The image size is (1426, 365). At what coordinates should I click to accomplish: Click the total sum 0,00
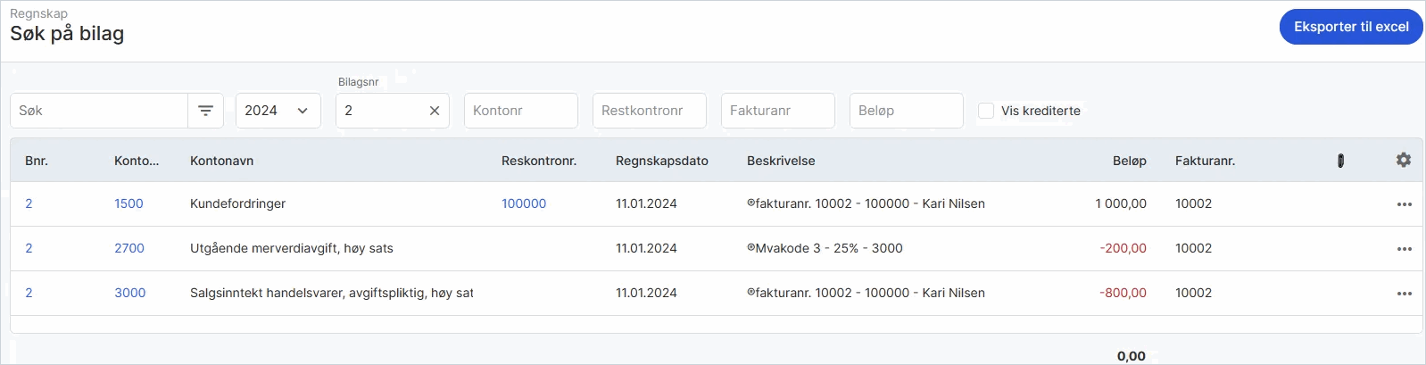pos(1132,355)
